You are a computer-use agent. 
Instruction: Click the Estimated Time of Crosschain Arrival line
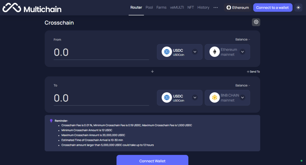click(92, 140)
